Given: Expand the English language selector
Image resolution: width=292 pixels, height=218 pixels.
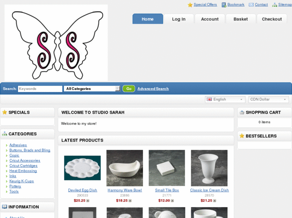Looking at the screenshot, I should 225,100.
